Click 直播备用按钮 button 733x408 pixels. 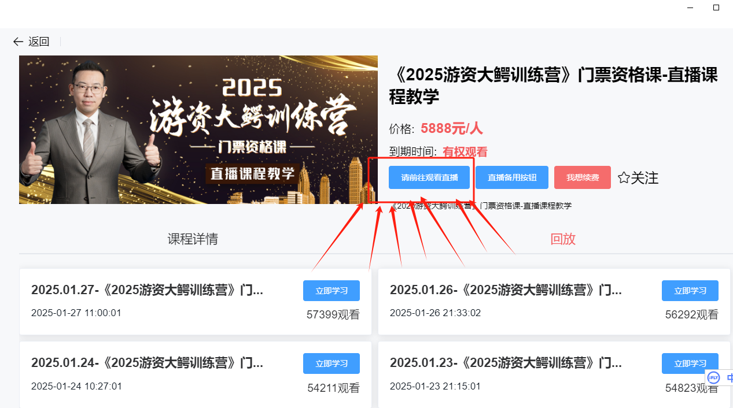tap(512, 177)
